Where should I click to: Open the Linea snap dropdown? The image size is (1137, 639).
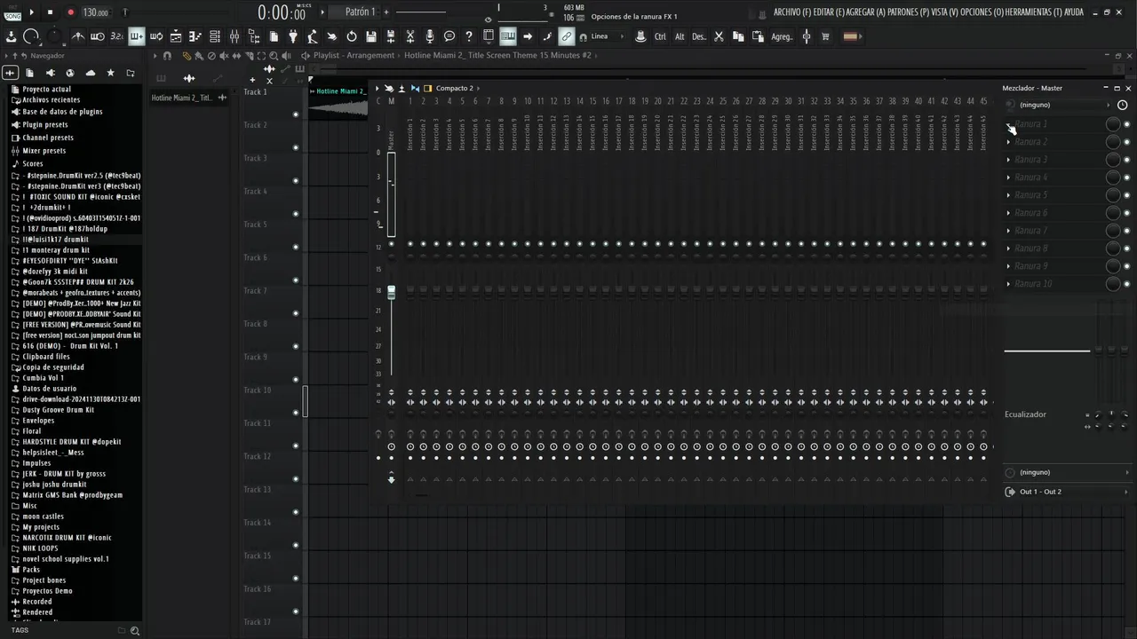coord(606,36)
